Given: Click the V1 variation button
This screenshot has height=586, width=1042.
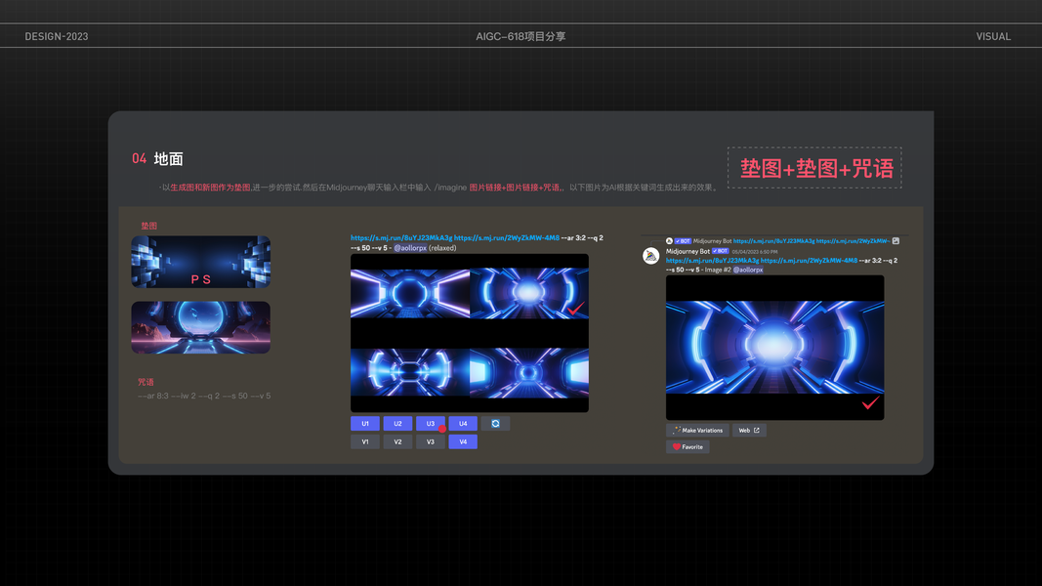Looking at the screenshot, I should [365, 441].
